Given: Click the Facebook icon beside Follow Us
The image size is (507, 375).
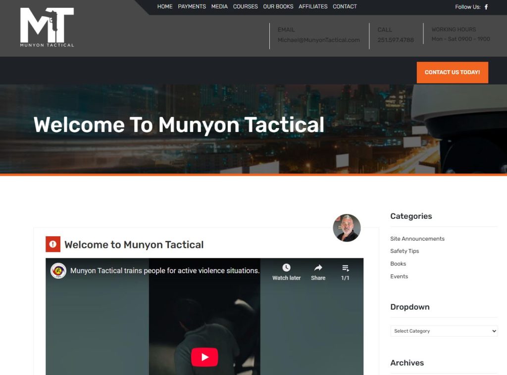Looking at the screenshot, I should pos(486,7).
